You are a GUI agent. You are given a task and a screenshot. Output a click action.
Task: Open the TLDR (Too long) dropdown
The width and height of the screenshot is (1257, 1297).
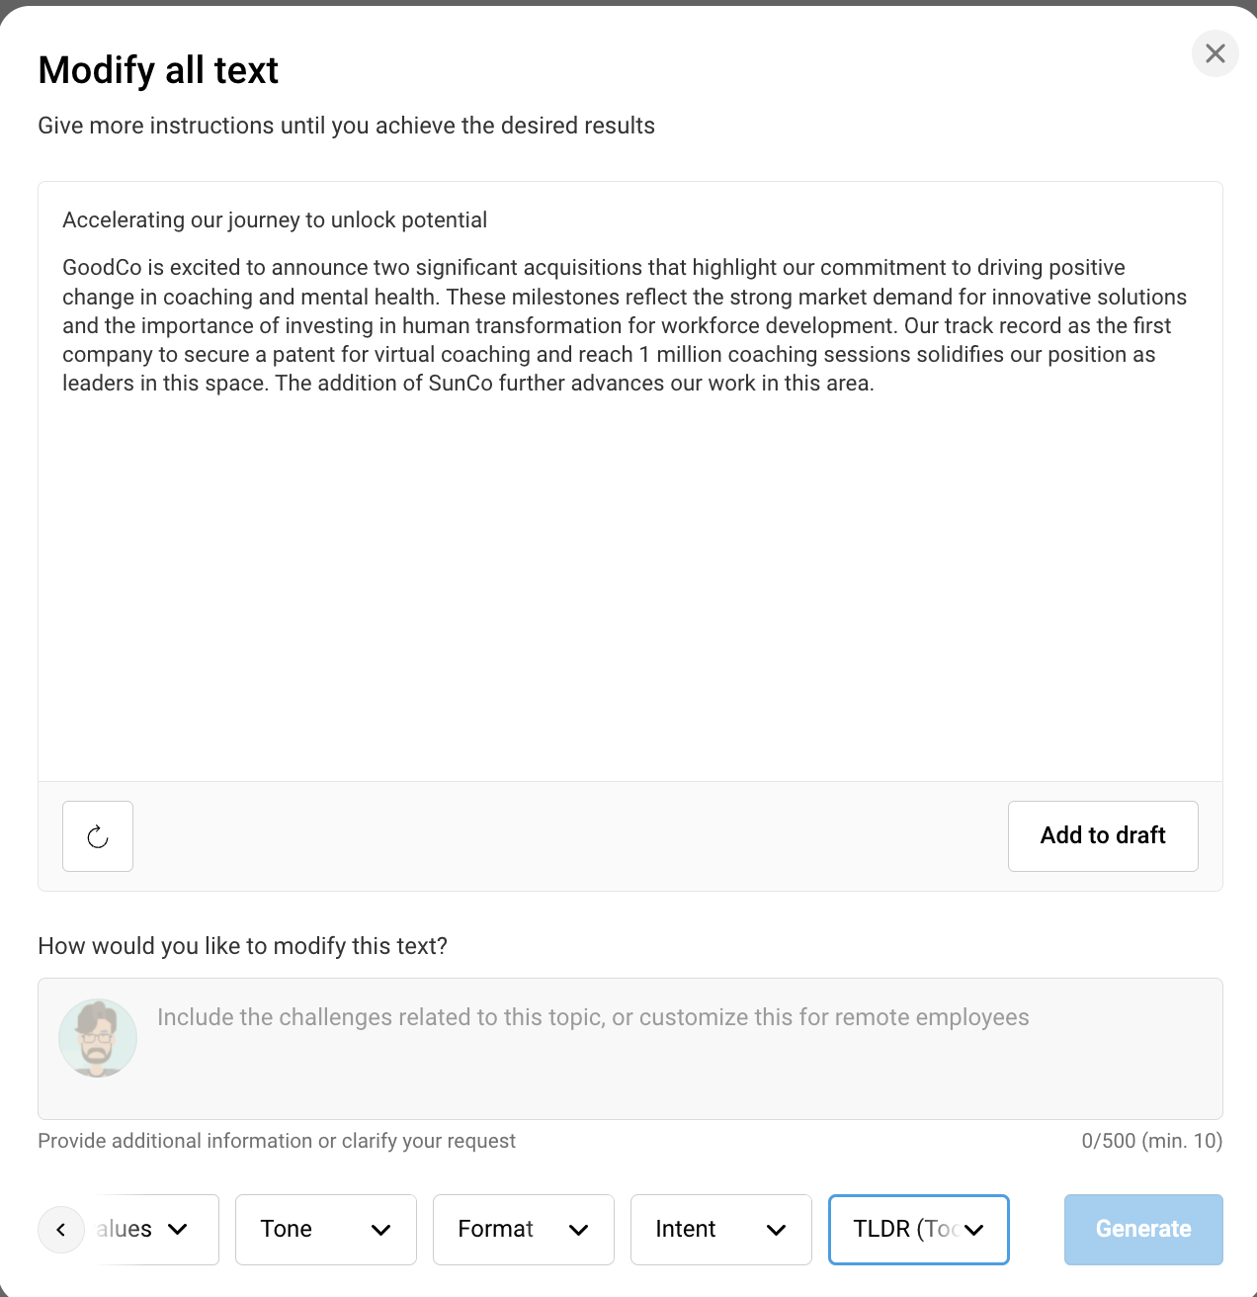pyautogui.click(x=918, y=1230)
